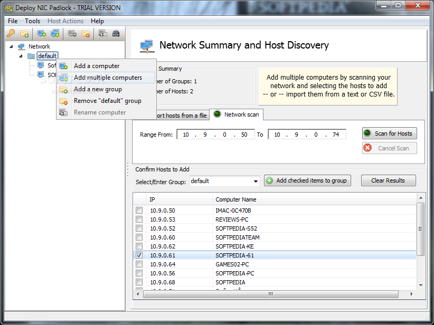Click the default group folder icon
434x325 pixels.
(31, 56)
